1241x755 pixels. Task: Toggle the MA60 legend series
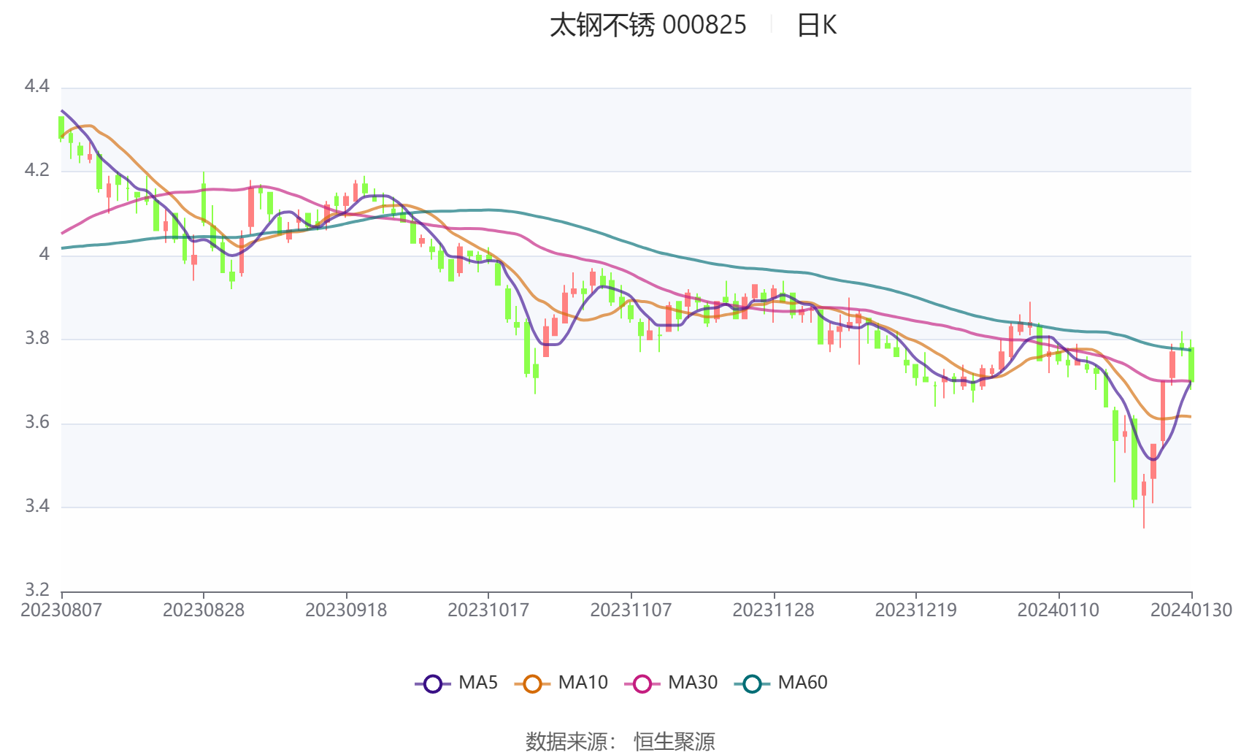tap(781, 683)
